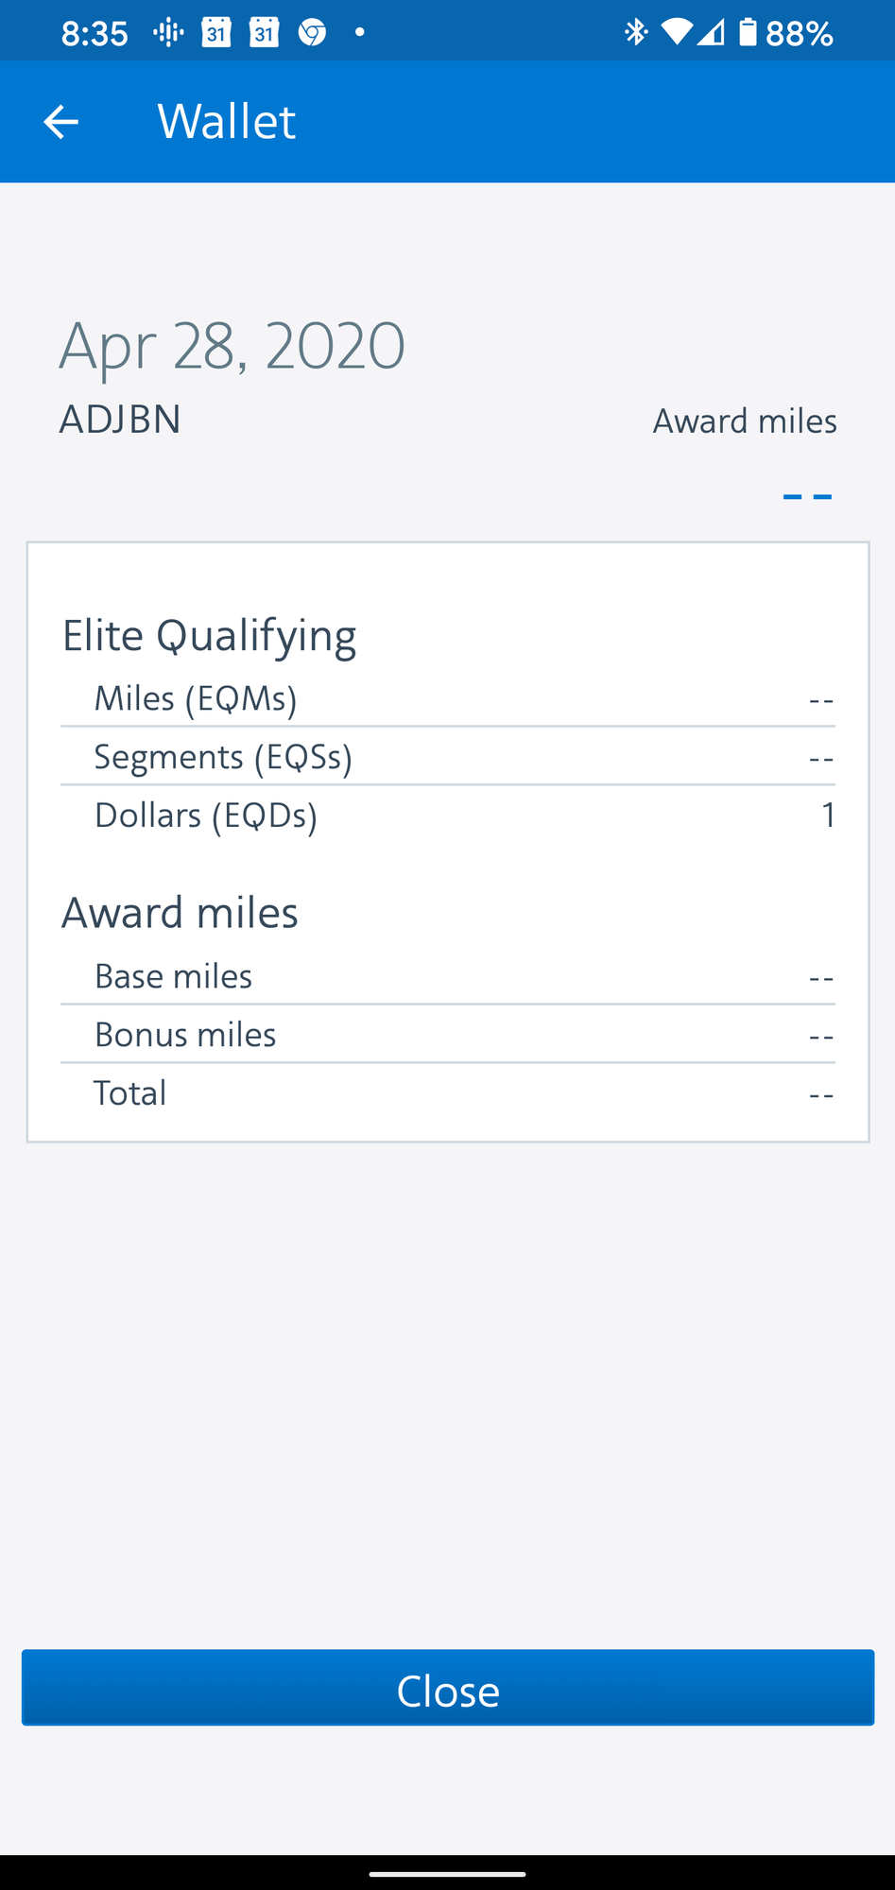The height and width of the screenshot is (1890, 895).
Task: Tap the Elite Qualifying section heading
Action: (x=209, y=636)
